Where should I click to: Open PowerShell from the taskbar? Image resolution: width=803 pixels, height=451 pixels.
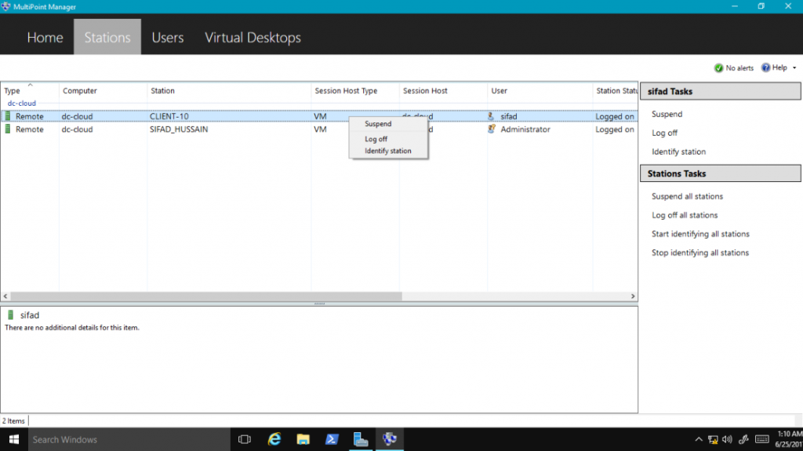(332, 439)
